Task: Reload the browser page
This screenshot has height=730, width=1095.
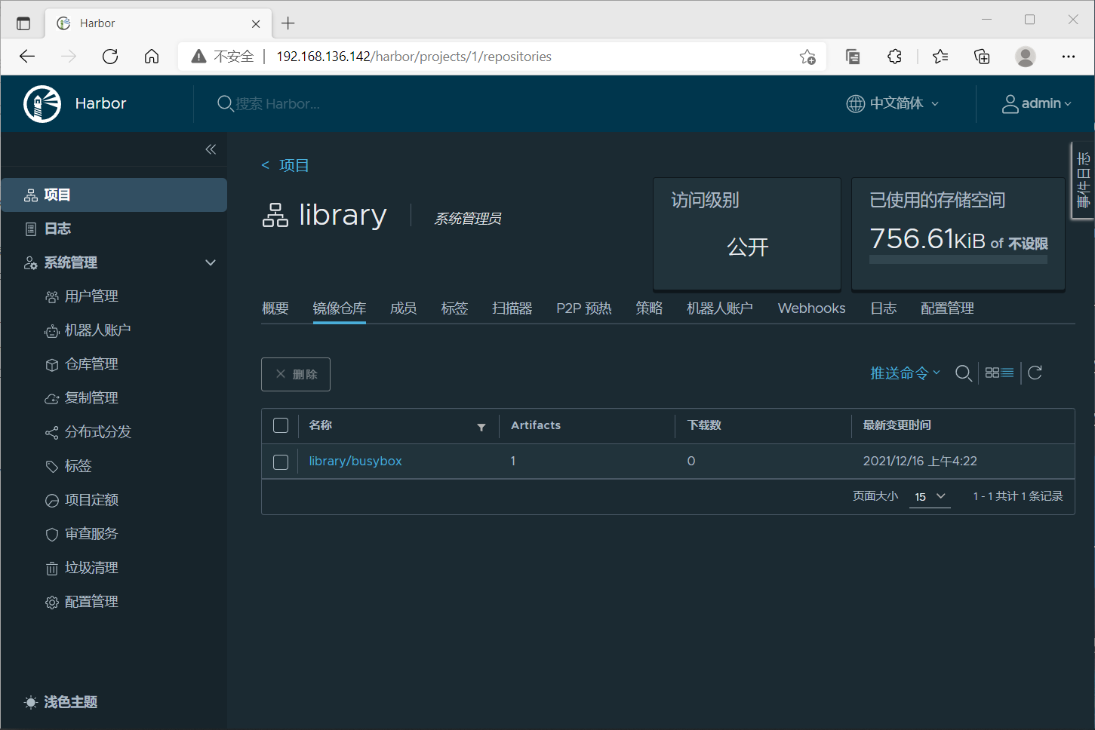Action: point(110,57)
